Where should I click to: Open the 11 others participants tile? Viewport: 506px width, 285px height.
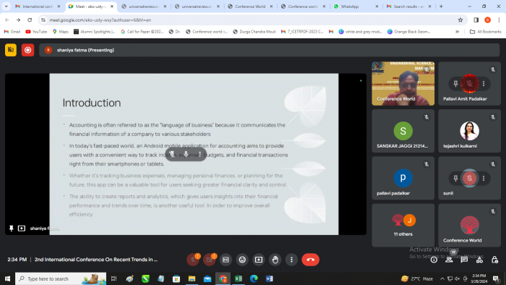pyautogui.click(x=403, y=225)
